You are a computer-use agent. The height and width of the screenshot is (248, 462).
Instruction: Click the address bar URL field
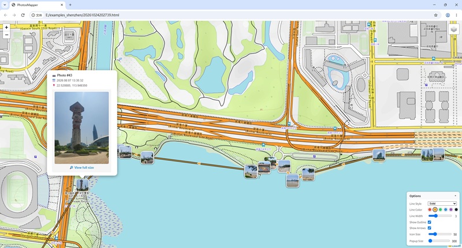236,15
